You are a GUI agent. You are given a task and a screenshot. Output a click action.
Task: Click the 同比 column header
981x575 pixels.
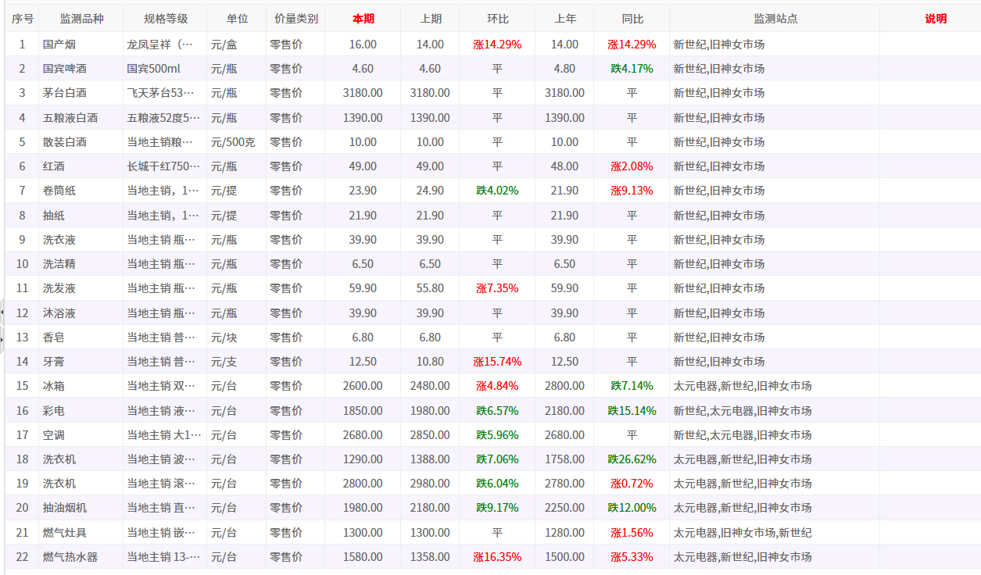point(632,19)
